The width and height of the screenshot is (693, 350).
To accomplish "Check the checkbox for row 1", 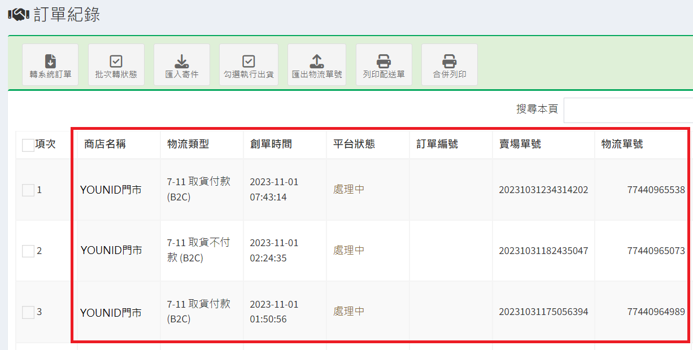I will coord(28,190).
